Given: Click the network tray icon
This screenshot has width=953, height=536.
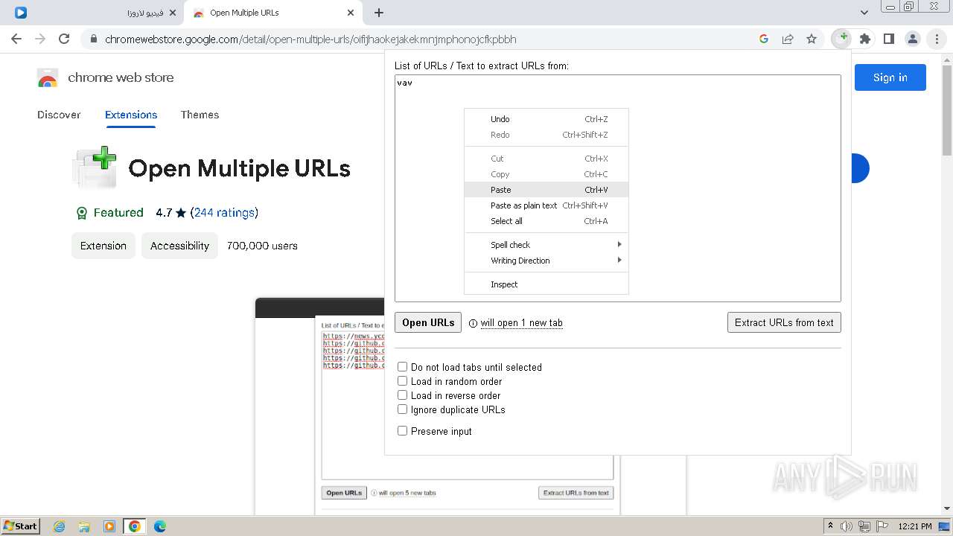Looking at the screenshot, I should point(864,526).
